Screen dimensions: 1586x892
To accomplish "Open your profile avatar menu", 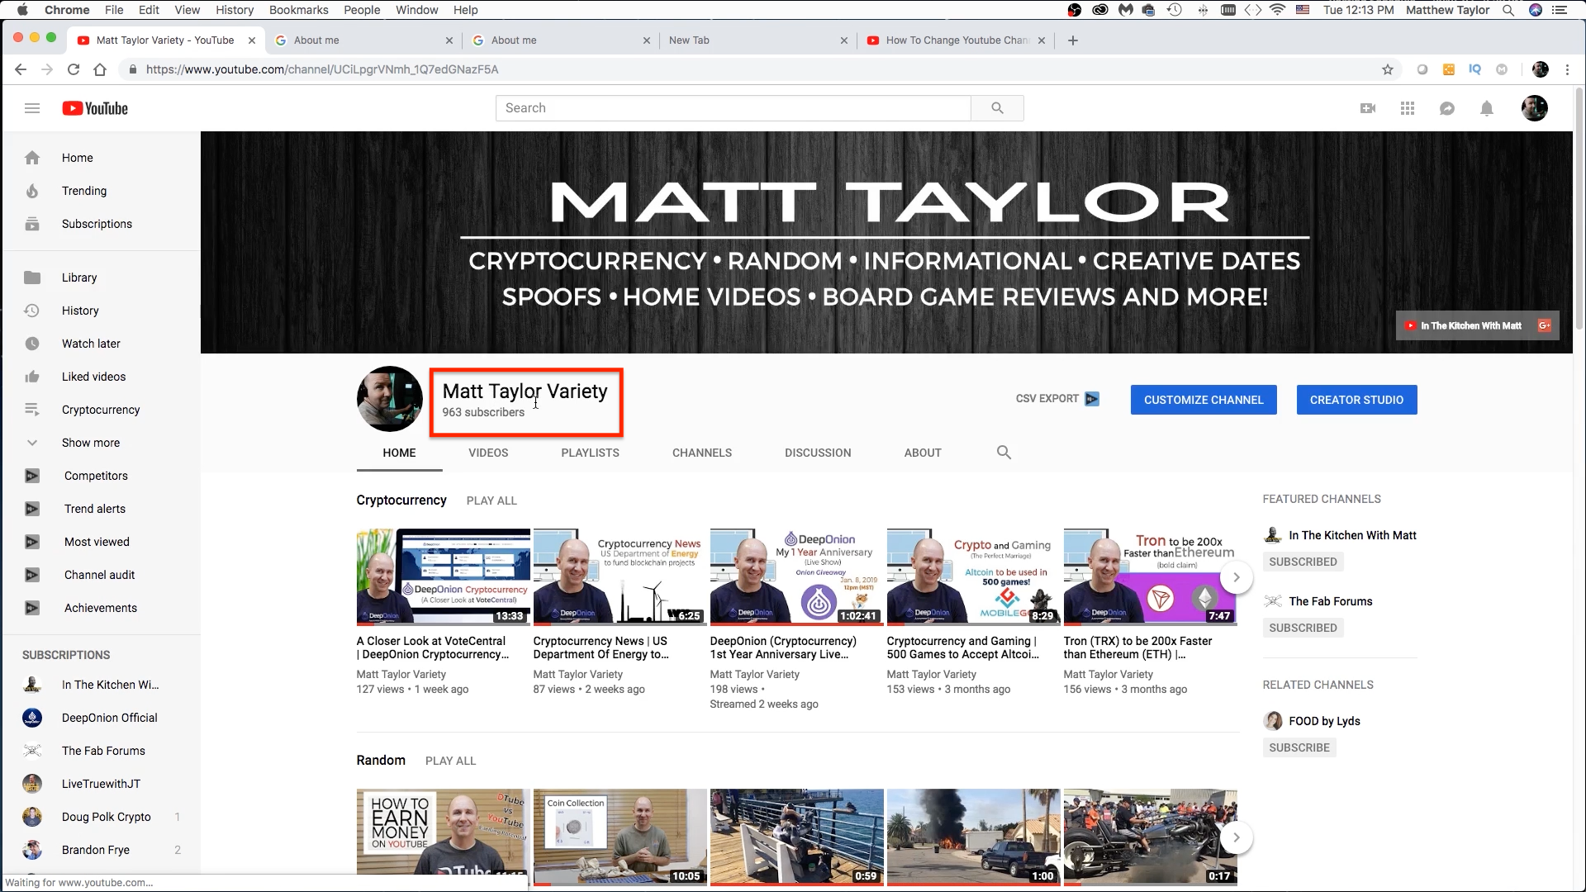I will pyautogui.click(x=1535, y=107).
